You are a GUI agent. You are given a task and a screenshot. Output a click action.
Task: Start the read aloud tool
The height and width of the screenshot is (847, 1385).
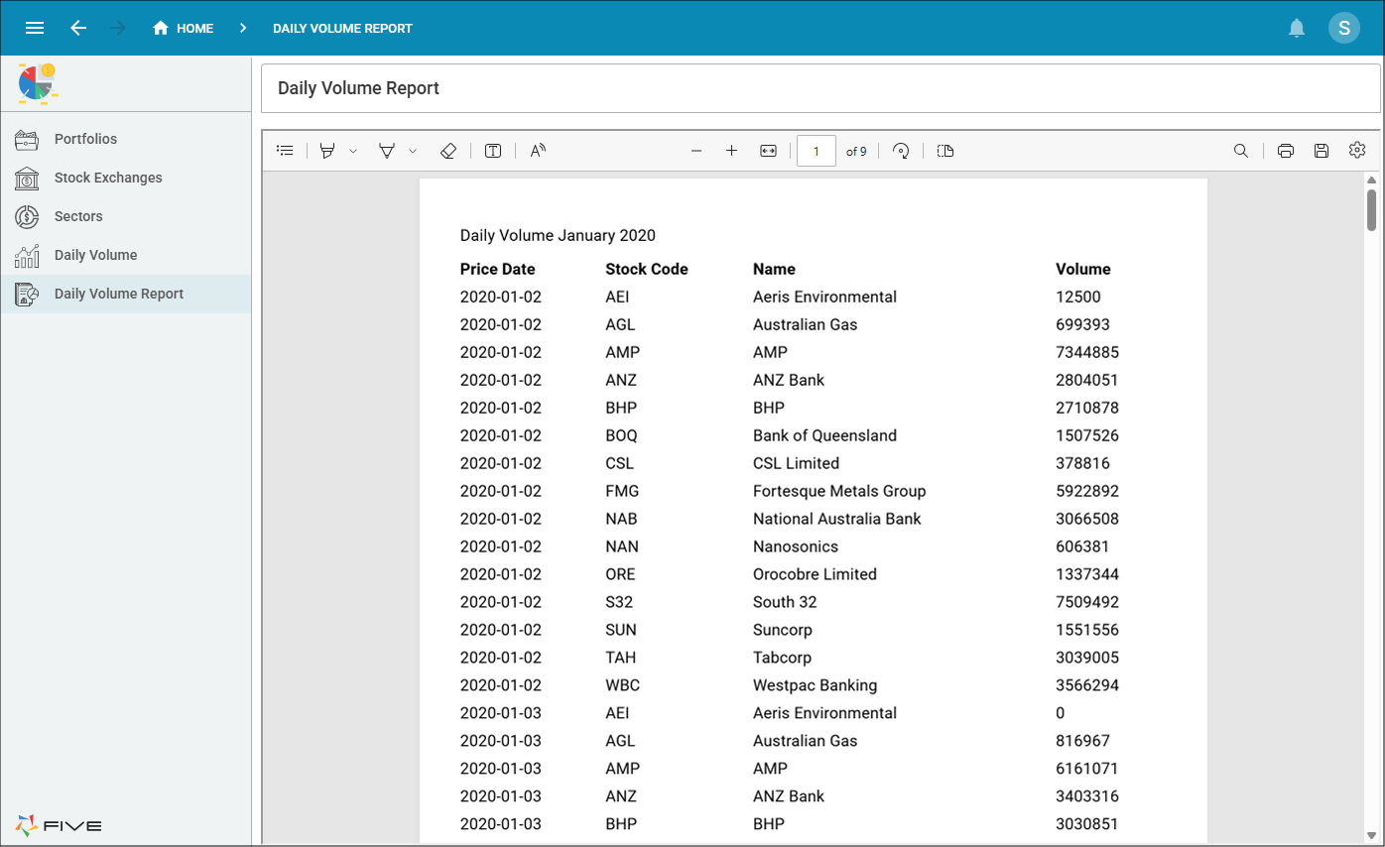pyautogui.click(x=538, y=151)
